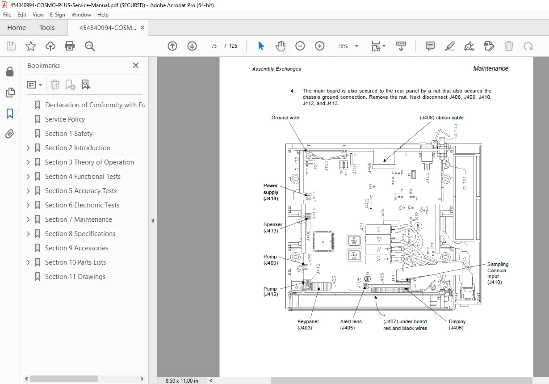Expand Section 3 Theory of Operation

(28, 162)
